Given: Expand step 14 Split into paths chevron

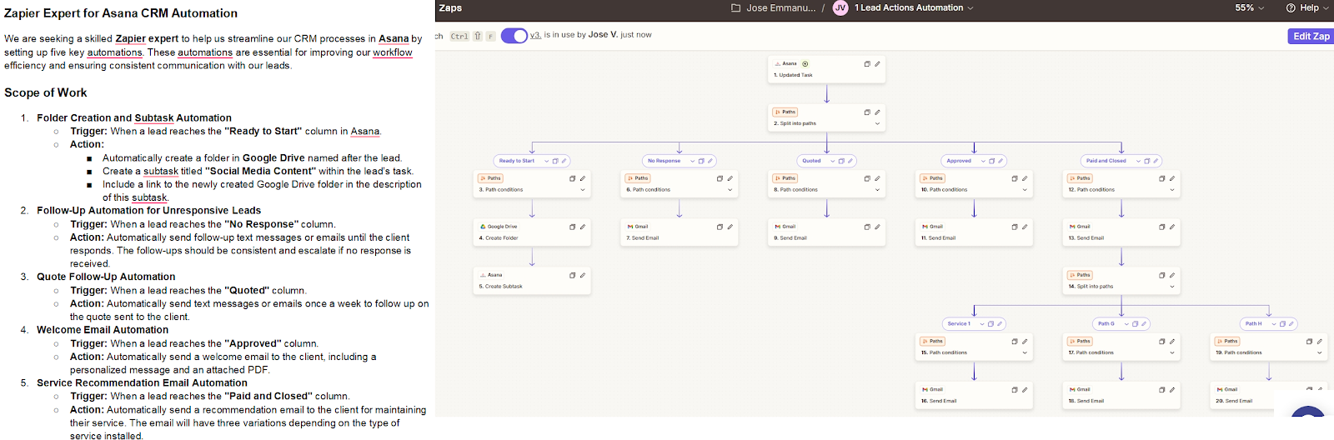Looking at the screenshot, I should pos(1172,287).
